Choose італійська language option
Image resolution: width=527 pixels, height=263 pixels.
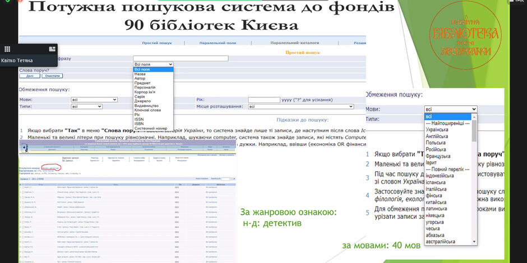coord(436,189)
